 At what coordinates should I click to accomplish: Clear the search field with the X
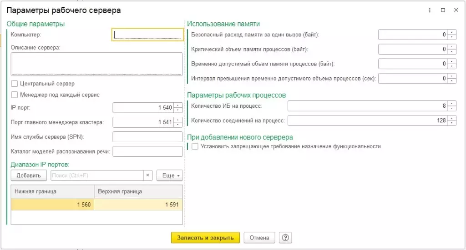[148, 175]
